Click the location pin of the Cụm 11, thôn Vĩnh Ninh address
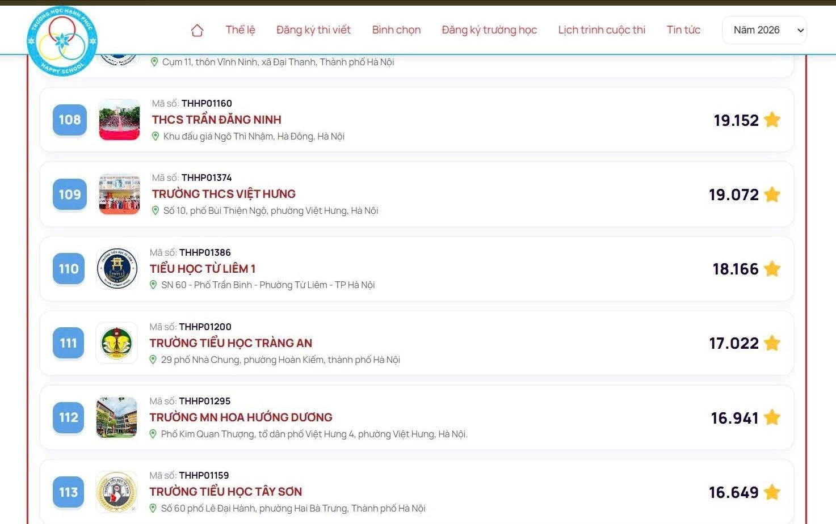836x524 pixels. (154, 62)
